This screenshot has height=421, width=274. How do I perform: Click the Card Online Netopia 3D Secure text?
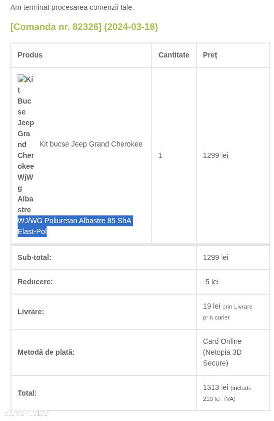(x=222, y=352)
